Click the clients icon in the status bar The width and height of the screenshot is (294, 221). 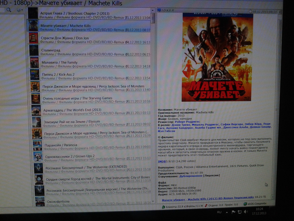pos(163,207)
